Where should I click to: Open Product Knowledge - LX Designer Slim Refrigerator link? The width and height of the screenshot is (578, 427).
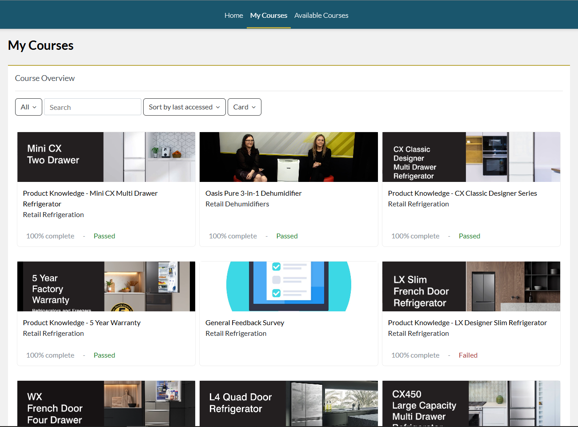tap(467, 322)
